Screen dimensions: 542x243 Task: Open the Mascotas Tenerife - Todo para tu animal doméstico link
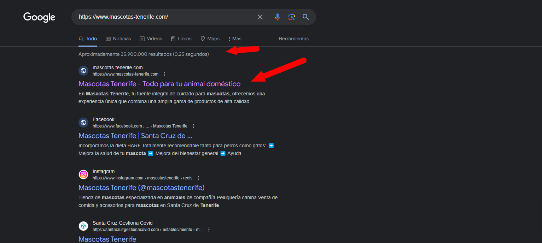(159, 84)
